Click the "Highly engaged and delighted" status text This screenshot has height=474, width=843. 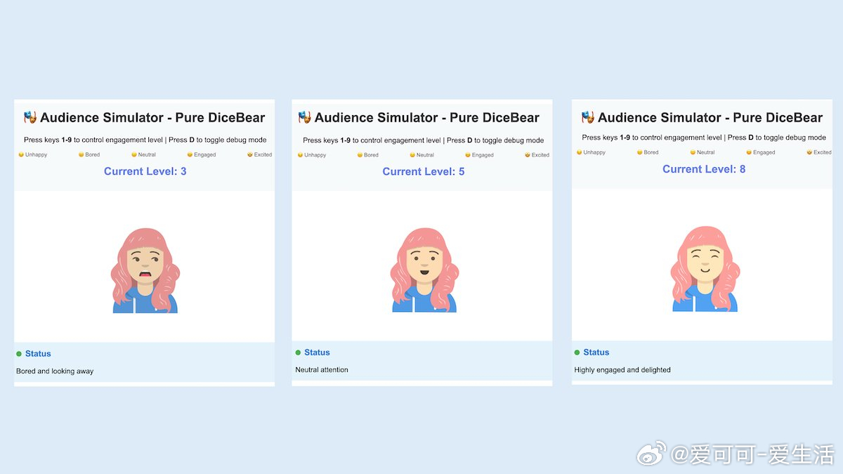(622, 369)
